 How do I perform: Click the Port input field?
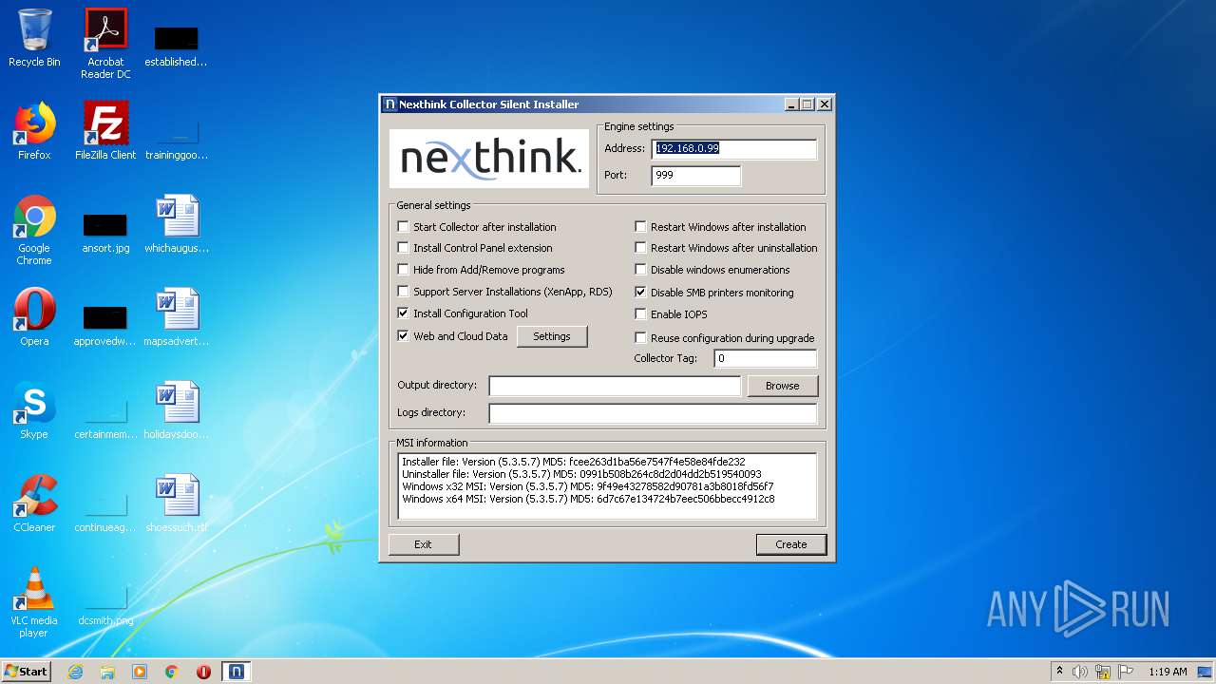pyautogui.click(x=695, y=176)
